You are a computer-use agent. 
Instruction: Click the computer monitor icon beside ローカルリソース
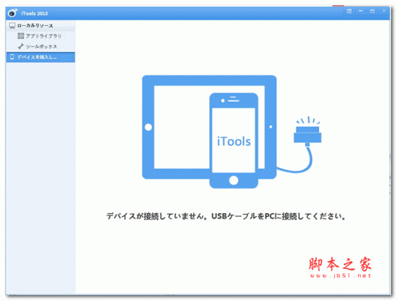[12, 26]
